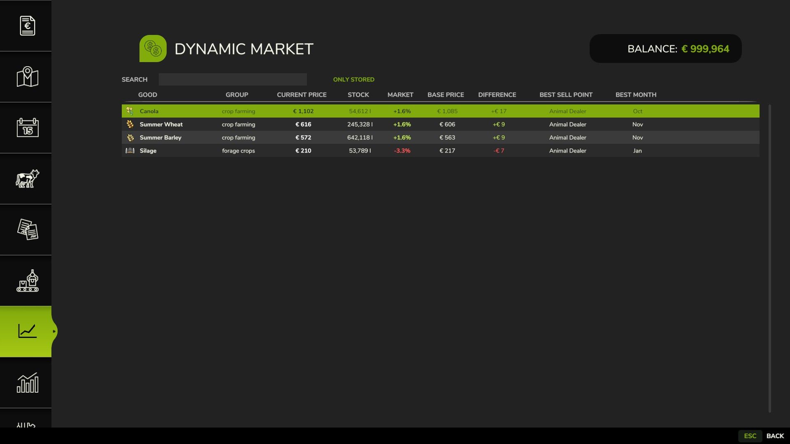Open the production chains factory page

[x=27, y=280]
